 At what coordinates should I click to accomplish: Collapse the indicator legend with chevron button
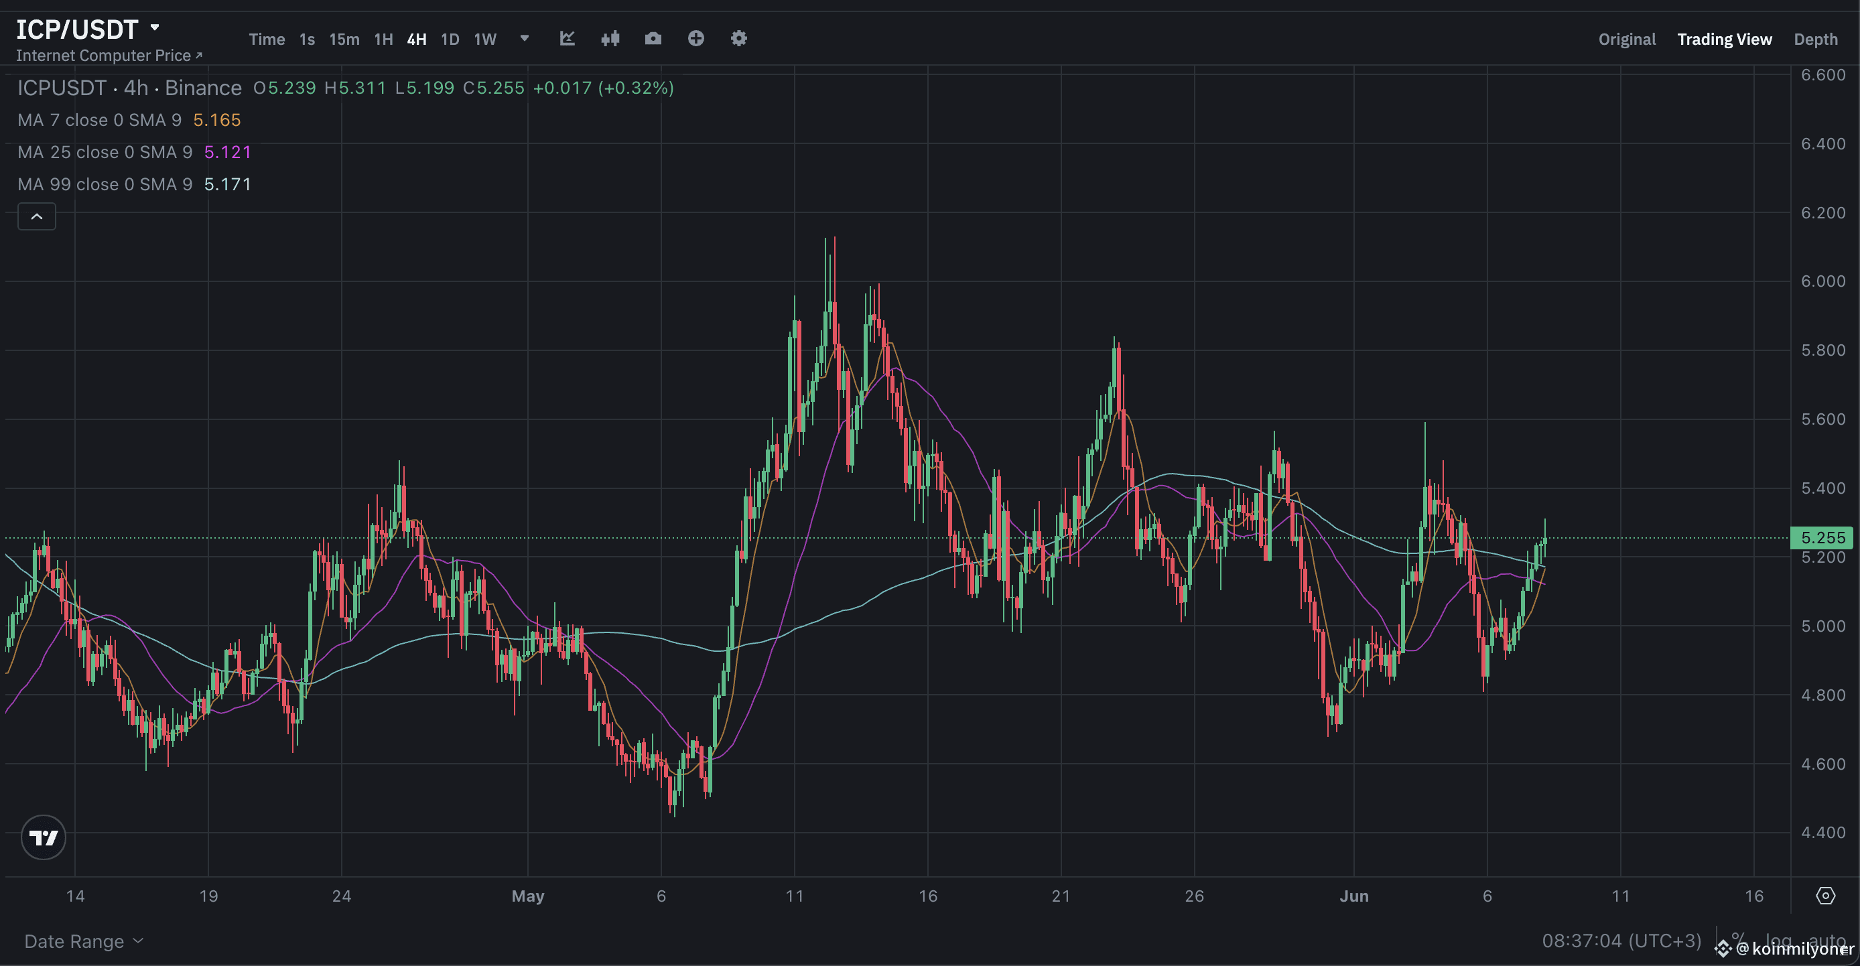coord(37,216)
